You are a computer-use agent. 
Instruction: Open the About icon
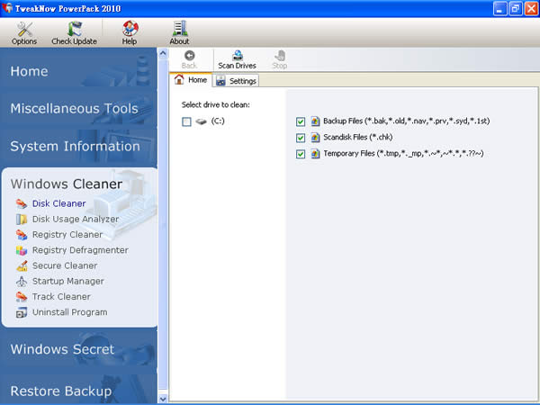click(179, 29)
